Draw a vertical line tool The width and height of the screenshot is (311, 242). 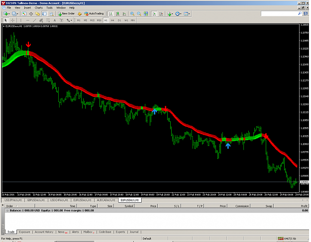(20, 20)
